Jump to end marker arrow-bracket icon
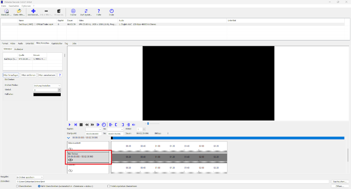The height and width of the screenshot is (189, 351). [128, 125]
